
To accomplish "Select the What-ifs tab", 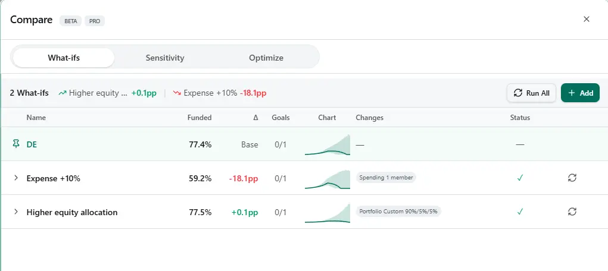I will pos(64,58).
